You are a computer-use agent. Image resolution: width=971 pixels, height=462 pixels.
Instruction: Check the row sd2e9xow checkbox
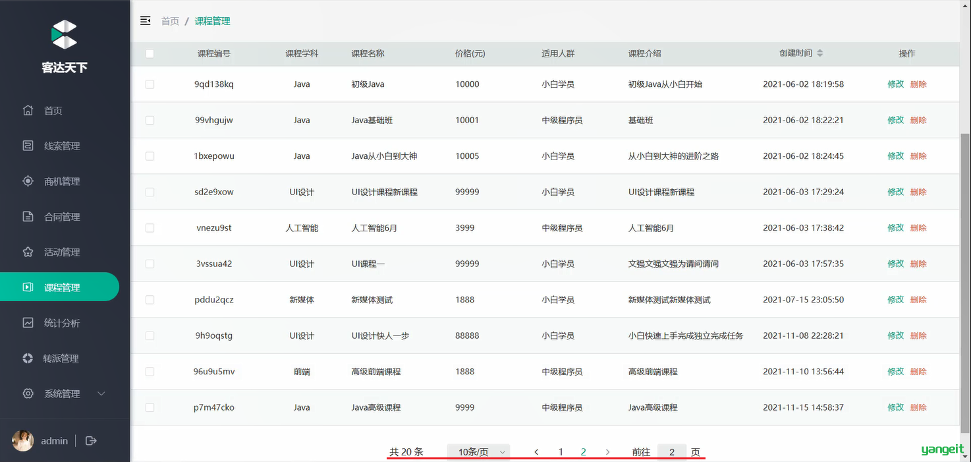(x=150, y=192)
